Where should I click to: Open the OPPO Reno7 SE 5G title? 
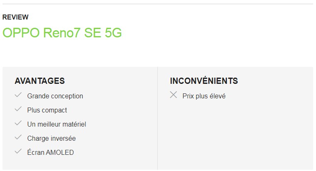62,33
